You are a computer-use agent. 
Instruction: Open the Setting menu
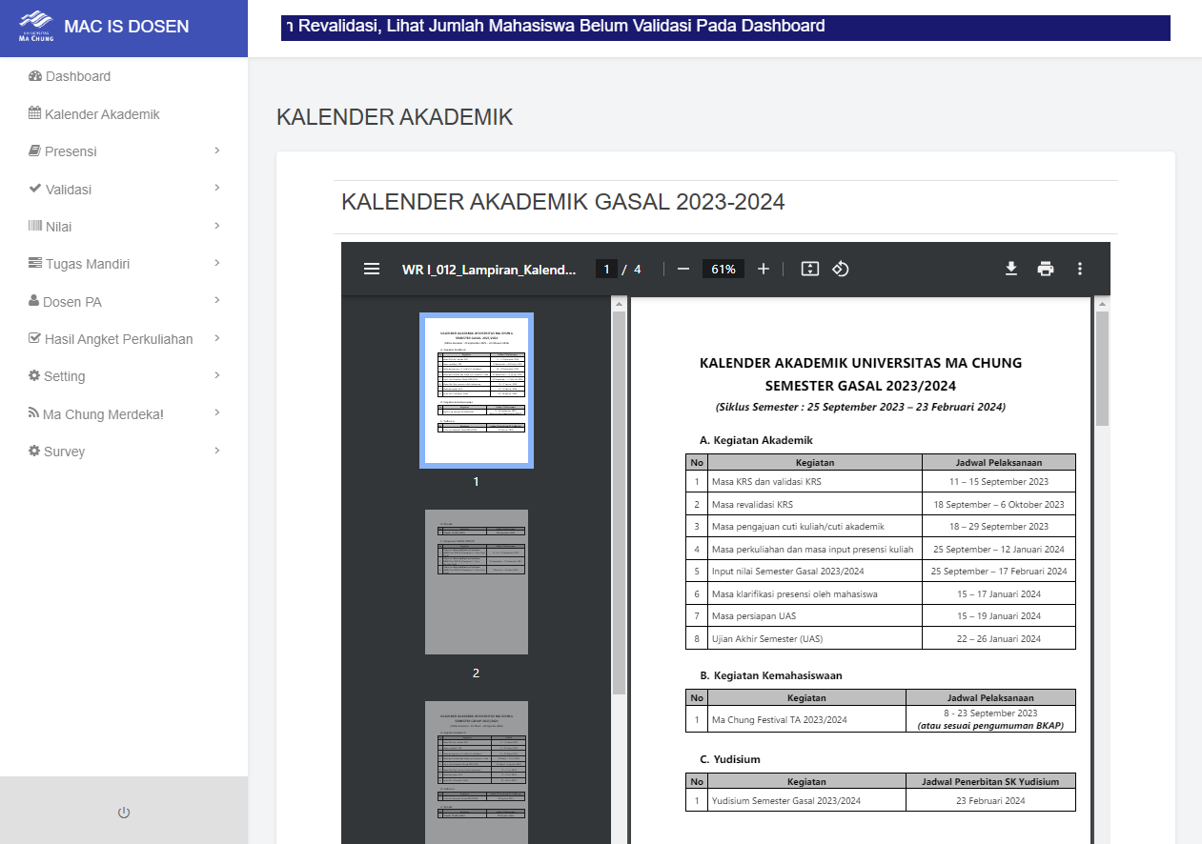coord(124,376)
